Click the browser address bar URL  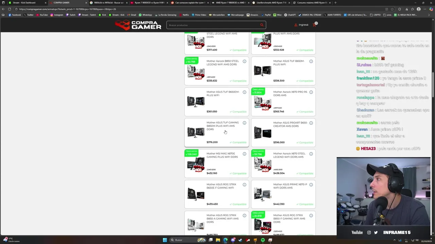tap(68, 9)
